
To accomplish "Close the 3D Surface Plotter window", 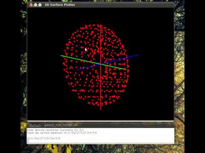I will pyautogui.click(x=31, y=5).
